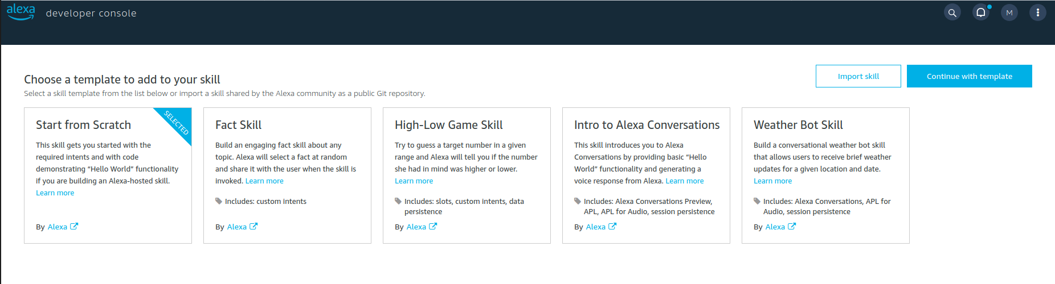
Task: Open Learn more in Weather Bot Skill card
Action: (772, 181)
